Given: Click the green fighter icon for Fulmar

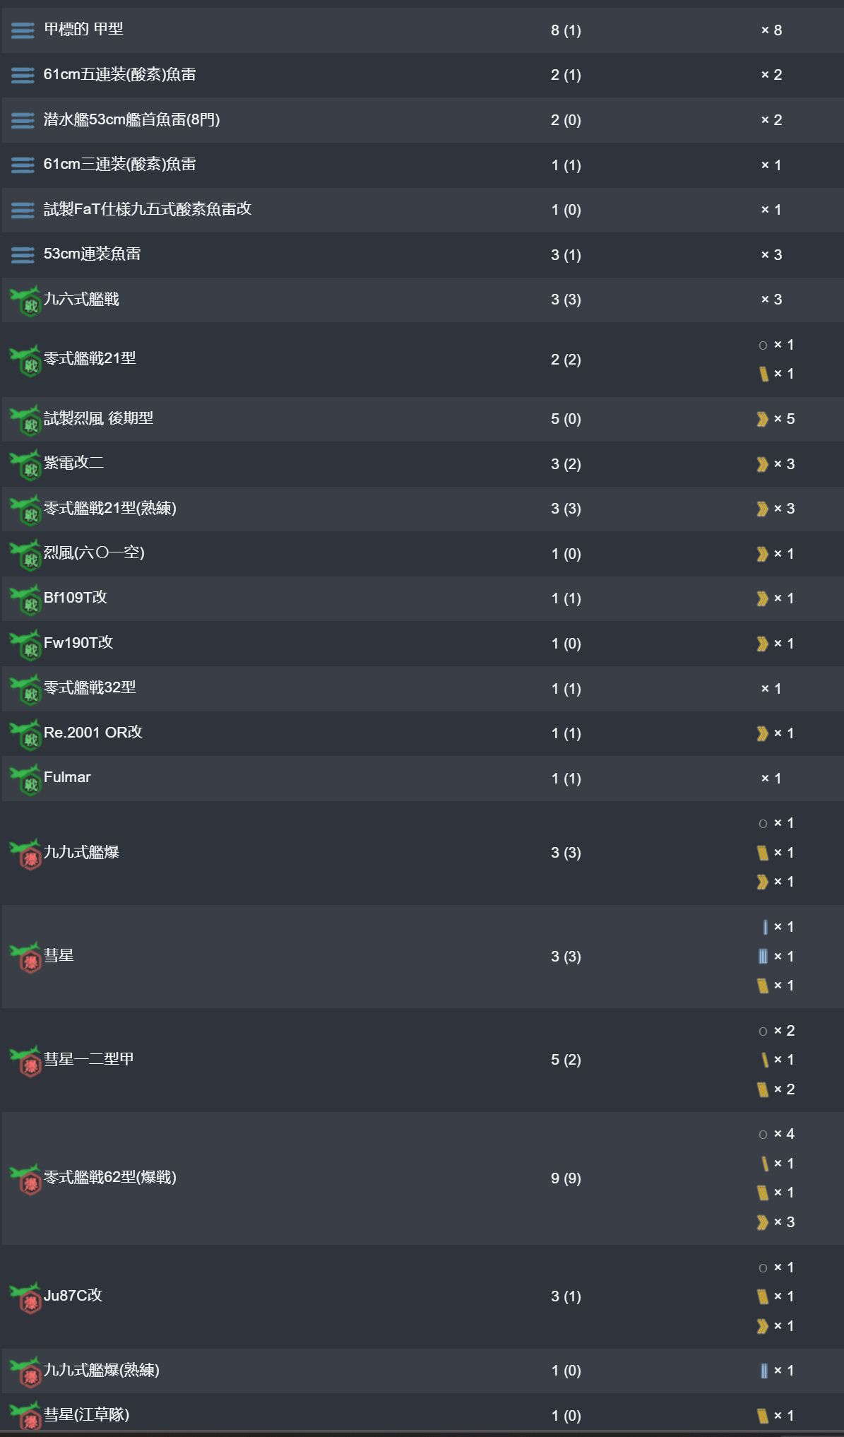Looking at the screenshot, I should click(26, 779).
